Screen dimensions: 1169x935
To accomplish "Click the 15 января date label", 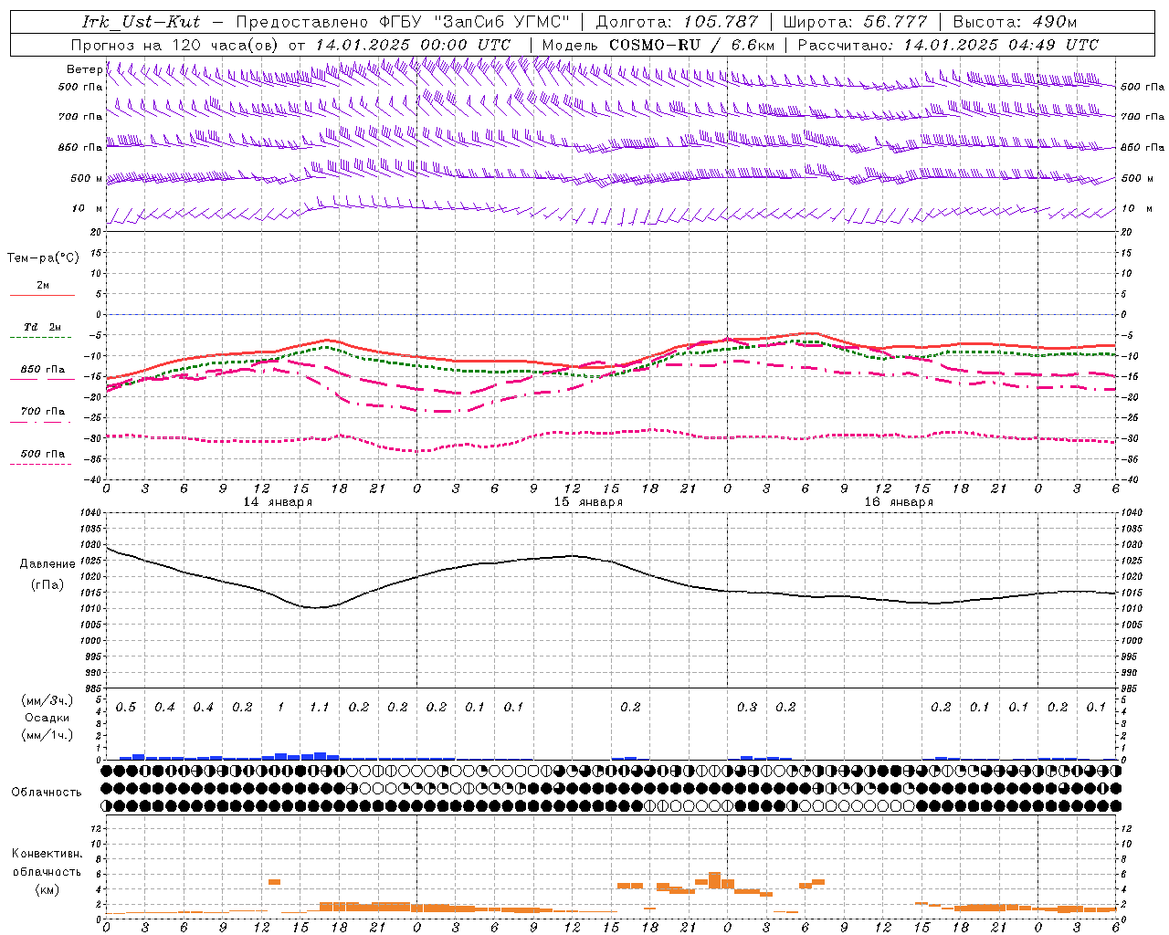I will (588, 502).
